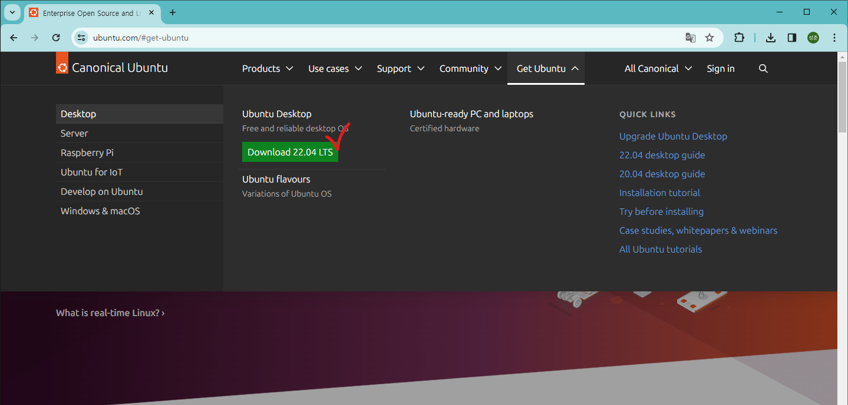Expand the Use cases menu
The width and height of the screenshot is (848, 405).
pos(335,69)
